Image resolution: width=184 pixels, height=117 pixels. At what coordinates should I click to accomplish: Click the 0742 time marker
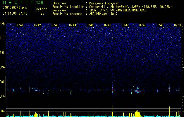click(37, 25)
